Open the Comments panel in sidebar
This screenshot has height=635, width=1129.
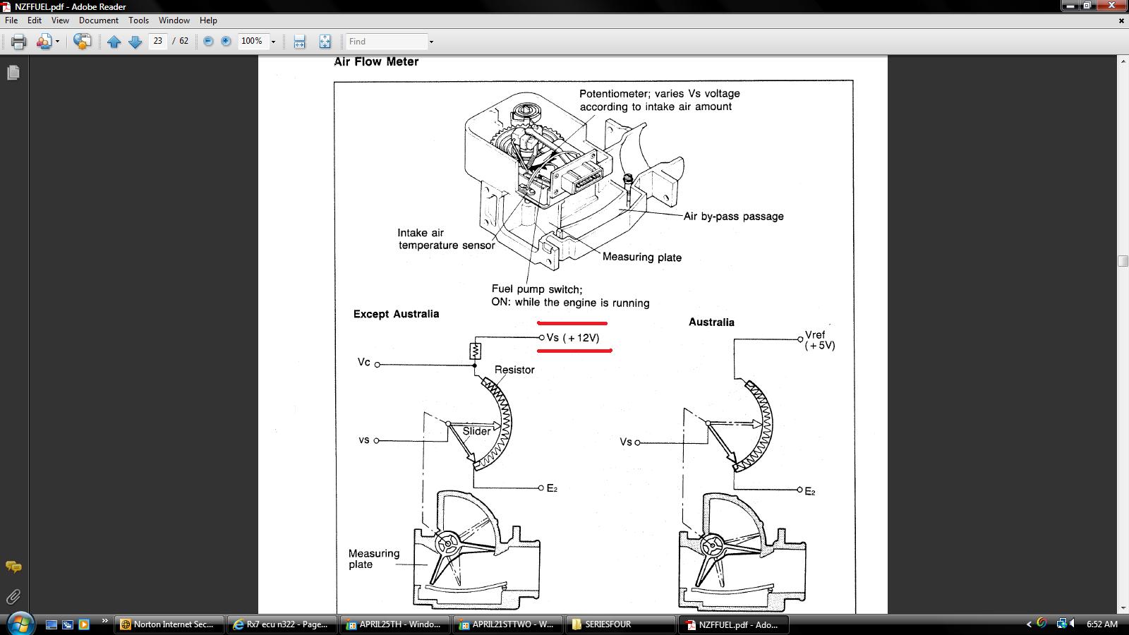coord(13,567)
